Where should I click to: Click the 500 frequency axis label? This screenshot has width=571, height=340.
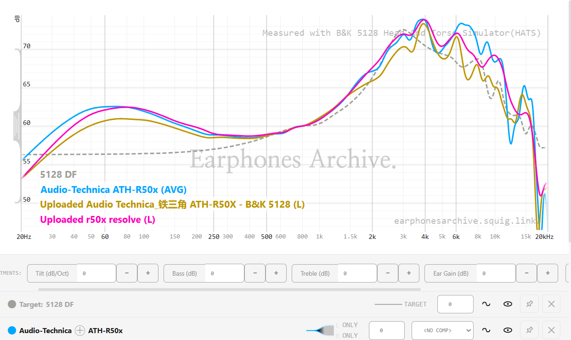tap(266, 237)
